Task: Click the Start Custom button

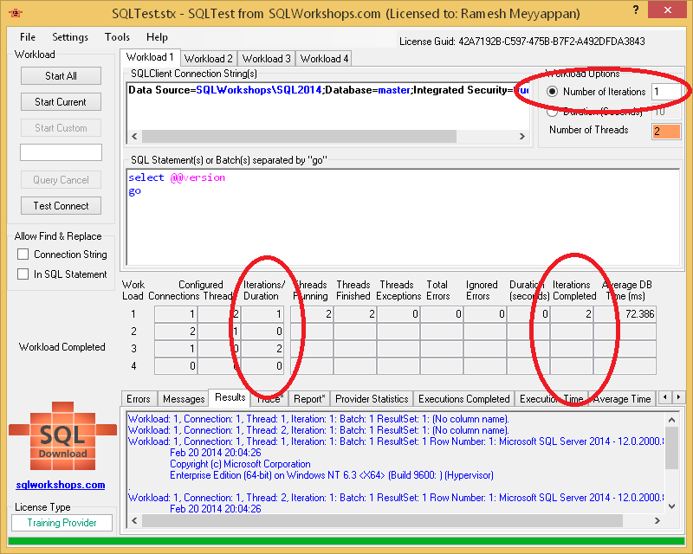Action: (x=61, y=128)
